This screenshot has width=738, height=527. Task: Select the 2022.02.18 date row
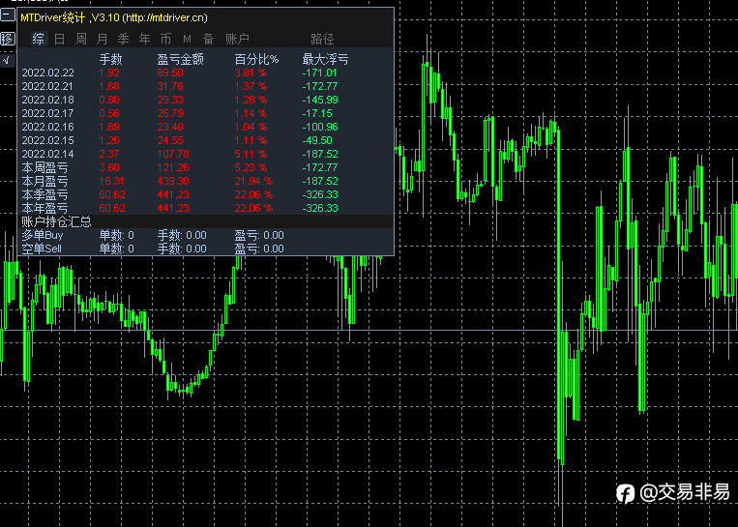click(48, 101)
